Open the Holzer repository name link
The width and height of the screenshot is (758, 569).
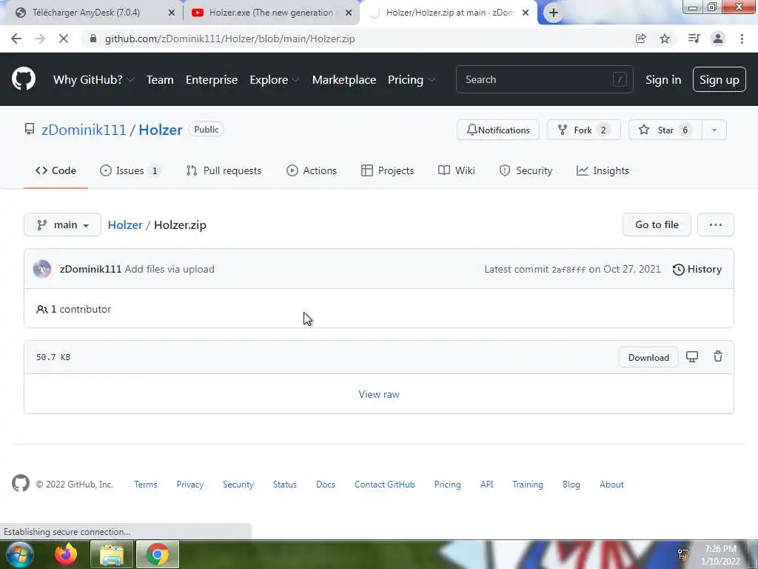tap(161, 130)
